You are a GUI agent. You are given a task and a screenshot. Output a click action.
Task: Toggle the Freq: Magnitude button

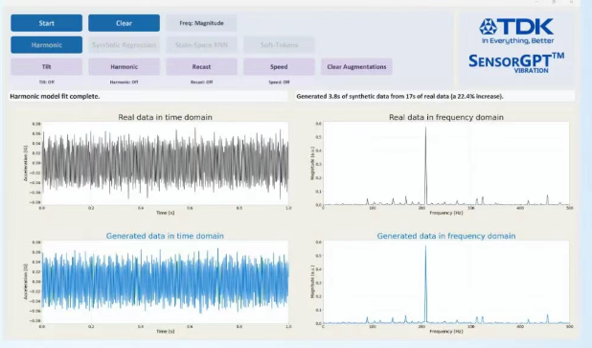[x=201, y=23]
